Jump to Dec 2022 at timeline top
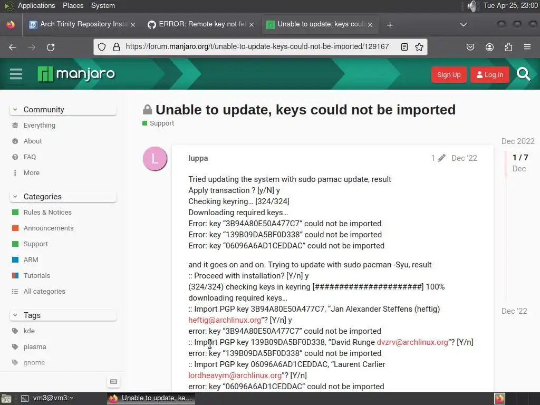The image size is (540, 405). (518, 141)
